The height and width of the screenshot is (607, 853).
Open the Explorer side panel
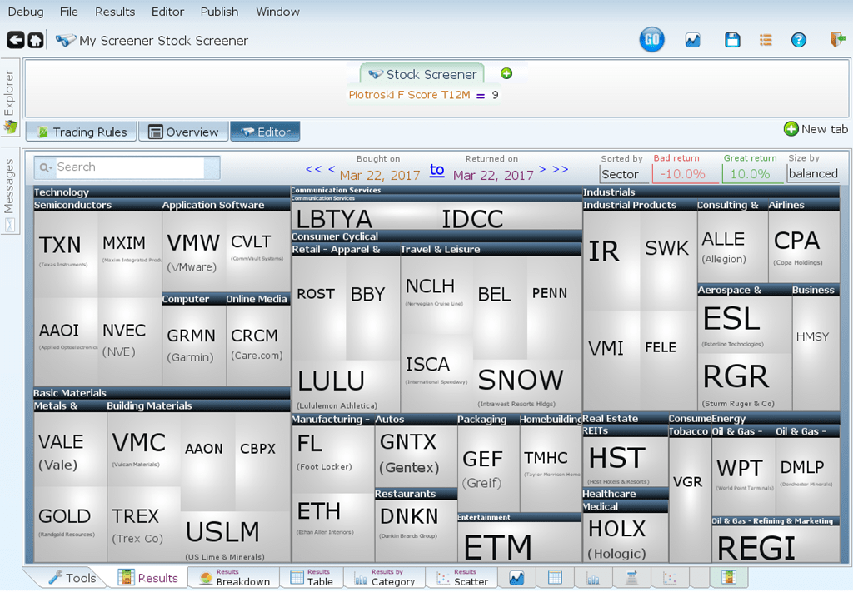tap(9, 97)
